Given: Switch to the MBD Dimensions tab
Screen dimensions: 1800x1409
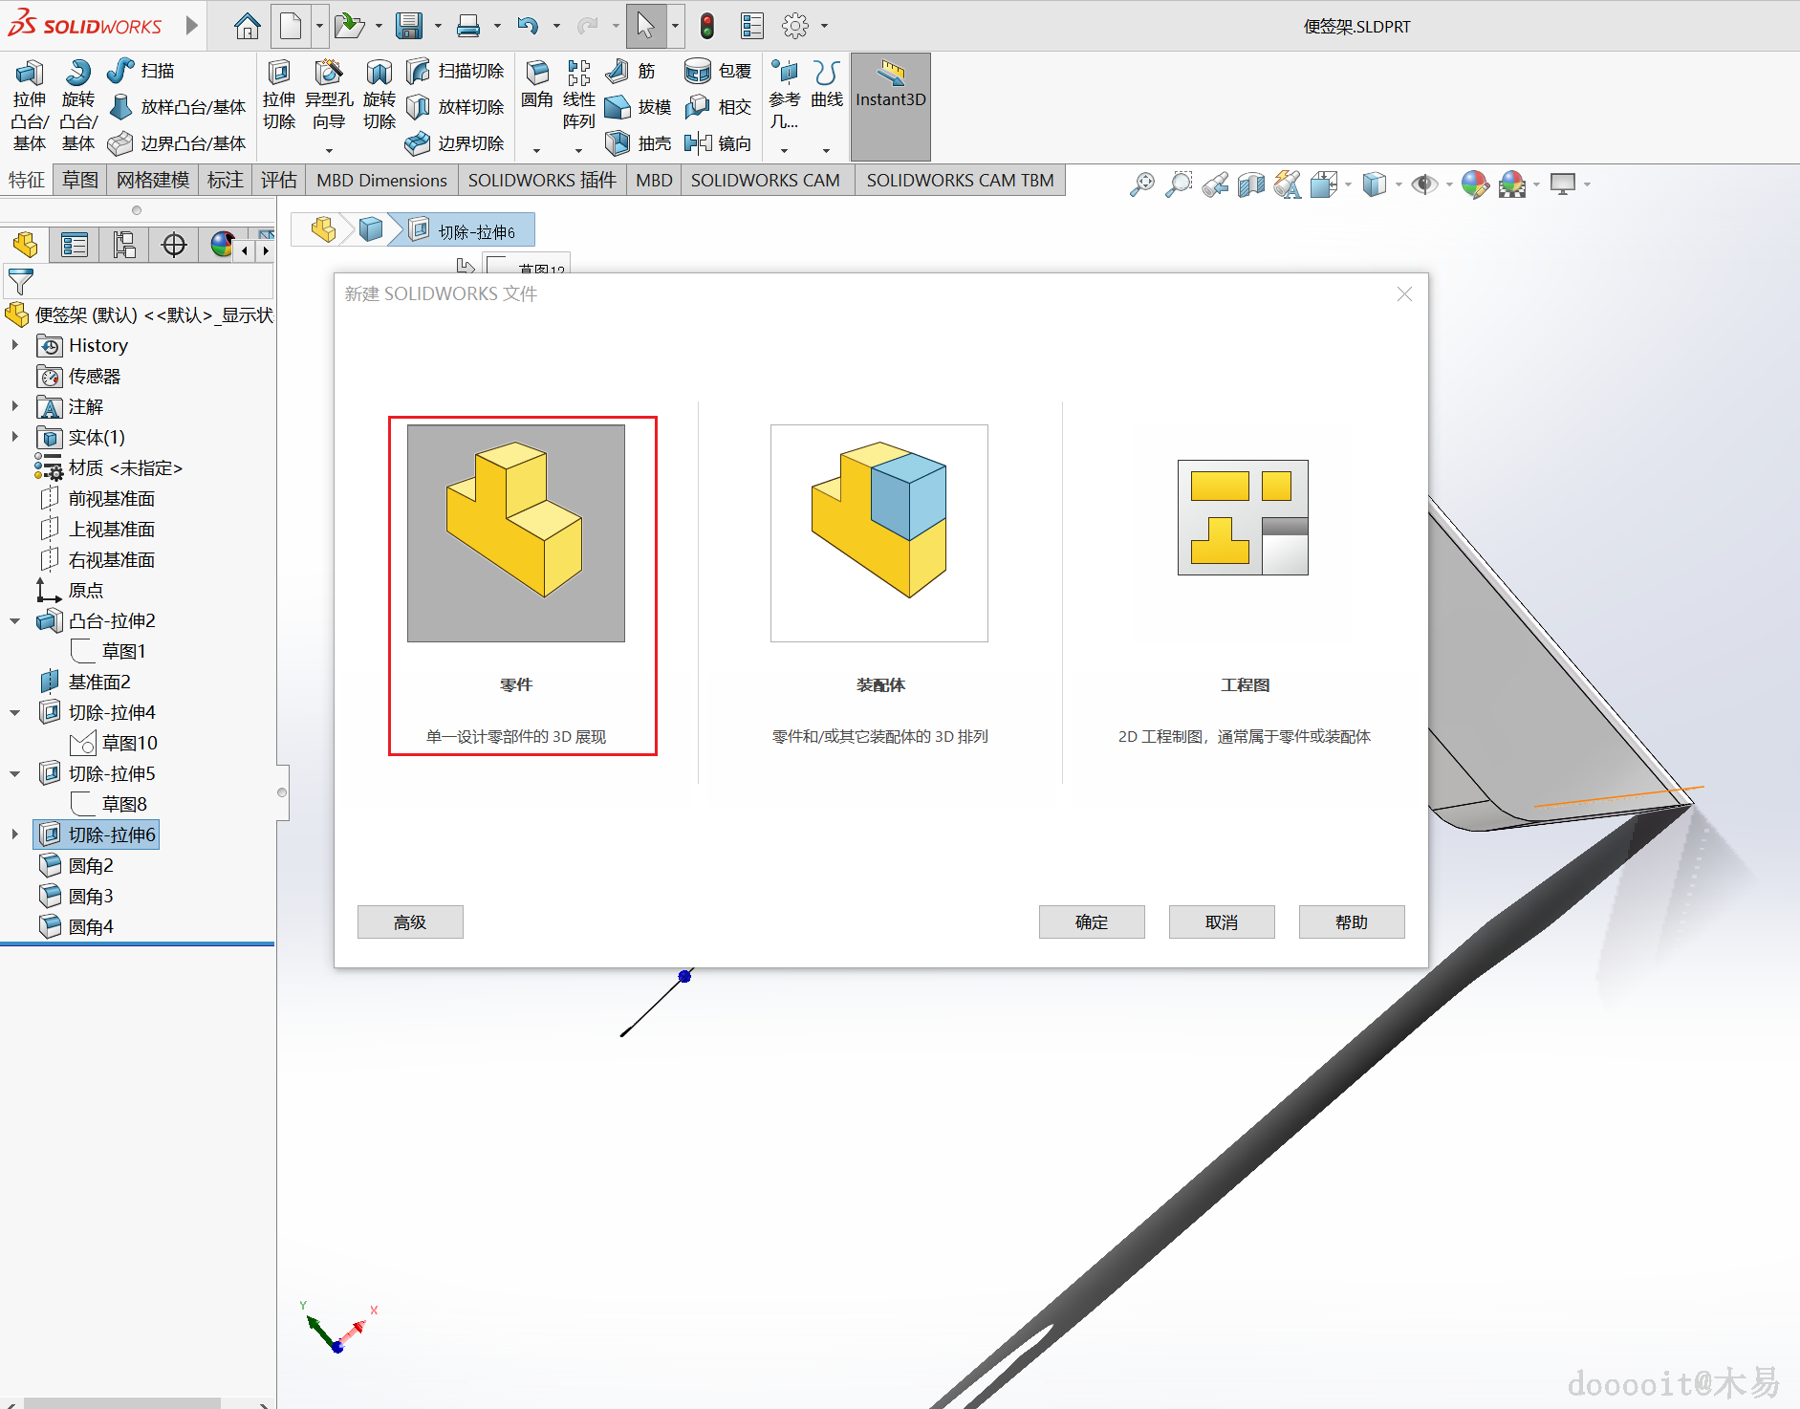Looking at the screenshot, I should click(381, 180).
